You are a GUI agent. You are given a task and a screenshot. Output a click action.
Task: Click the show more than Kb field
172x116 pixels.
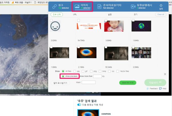tap(97, 76)
